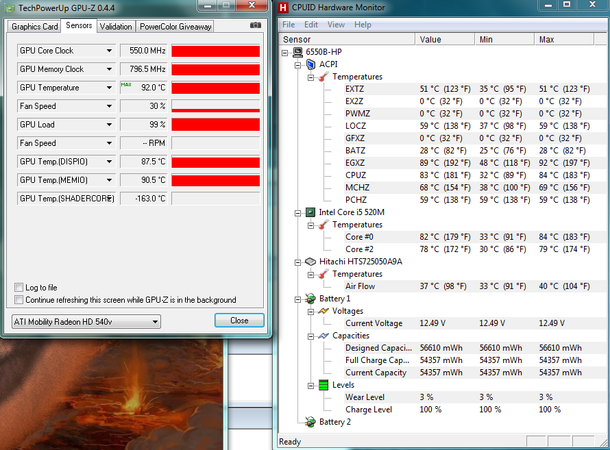The height and width of the screenshot is (450, 610).
Task: Click the CPUID Hardware Monitor title icon
Action: [x=283, y=8]
